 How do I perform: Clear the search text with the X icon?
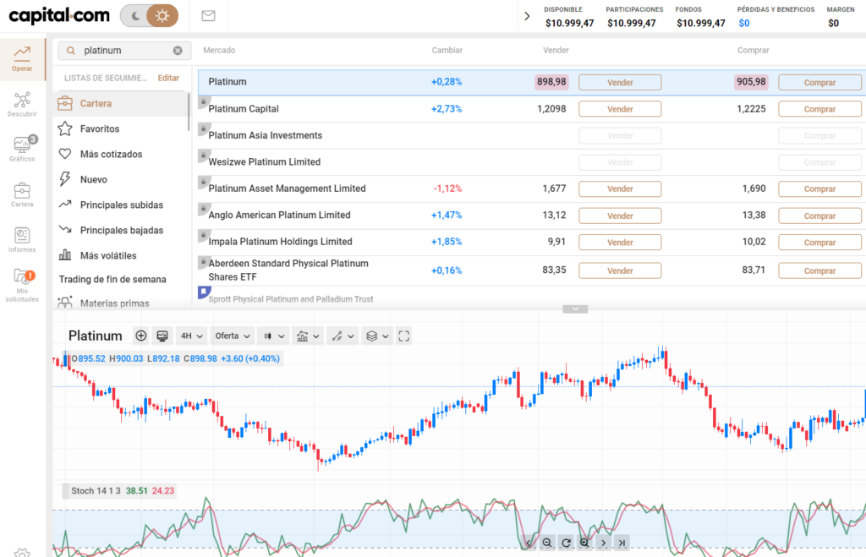click(178, 50)
